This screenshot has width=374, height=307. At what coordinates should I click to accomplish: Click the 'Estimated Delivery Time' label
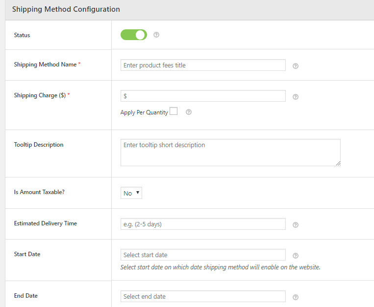(x=45, y=223)
